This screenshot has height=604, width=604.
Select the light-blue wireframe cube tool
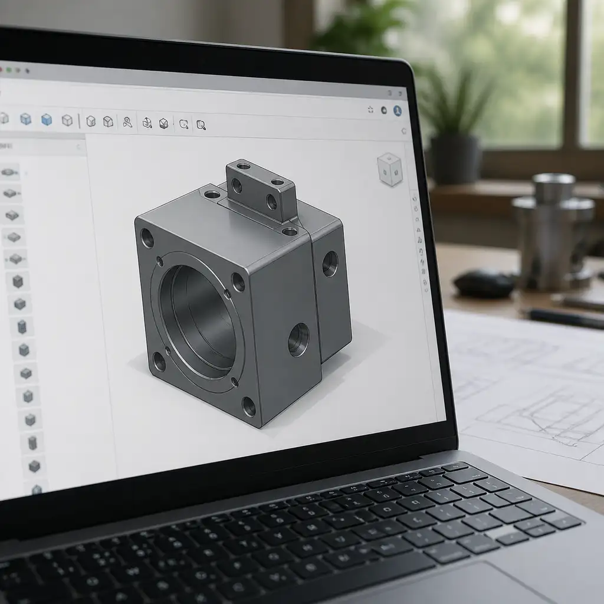point(25,119)
